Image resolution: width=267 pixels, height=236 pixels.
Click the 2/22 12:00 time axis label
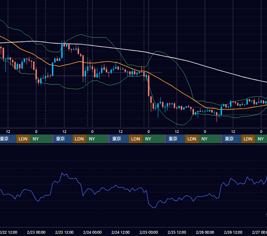(8, 232)
